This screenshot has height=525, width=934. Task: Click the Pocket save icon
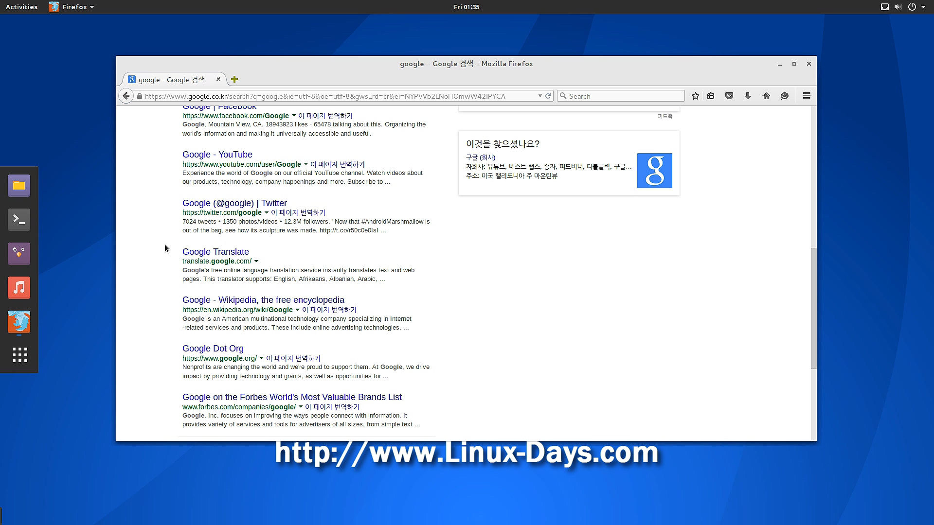point(729,96)
